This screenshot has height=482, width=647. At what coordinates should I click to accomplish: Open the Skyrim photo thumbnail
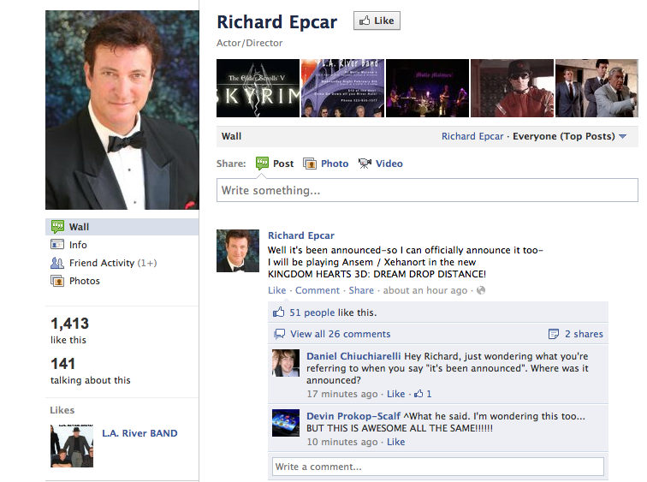258,88
